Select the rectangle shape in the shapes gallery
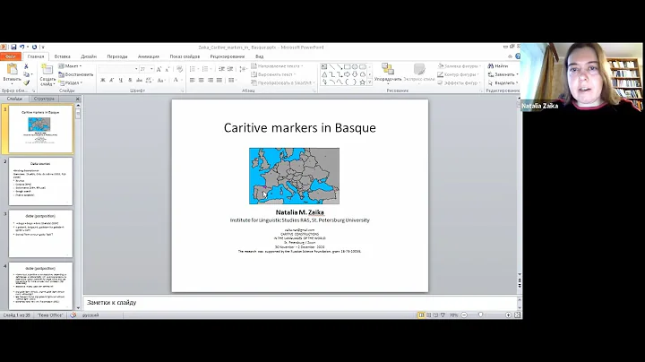Image resolution: width=645 pixels, height=362 pixels. tap(348, 66)
